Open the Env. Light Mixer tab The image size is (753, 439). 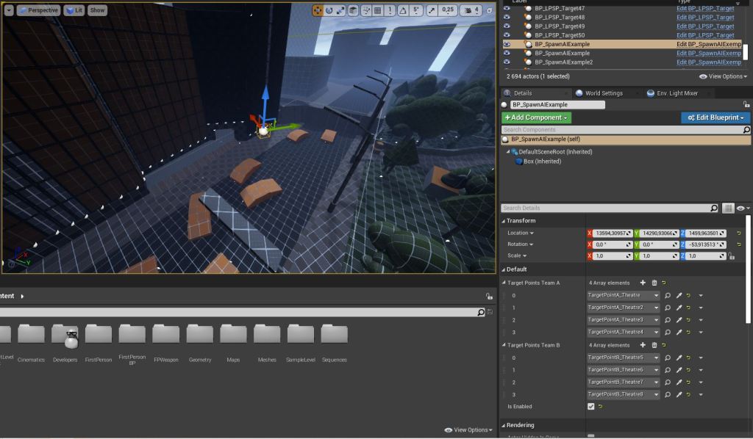tap(676, 93)
